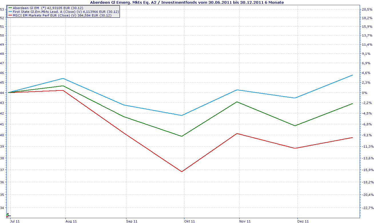Select the green Aberdeen Gl EM legend line
374x223 pixels.
(x=11, y=8)
